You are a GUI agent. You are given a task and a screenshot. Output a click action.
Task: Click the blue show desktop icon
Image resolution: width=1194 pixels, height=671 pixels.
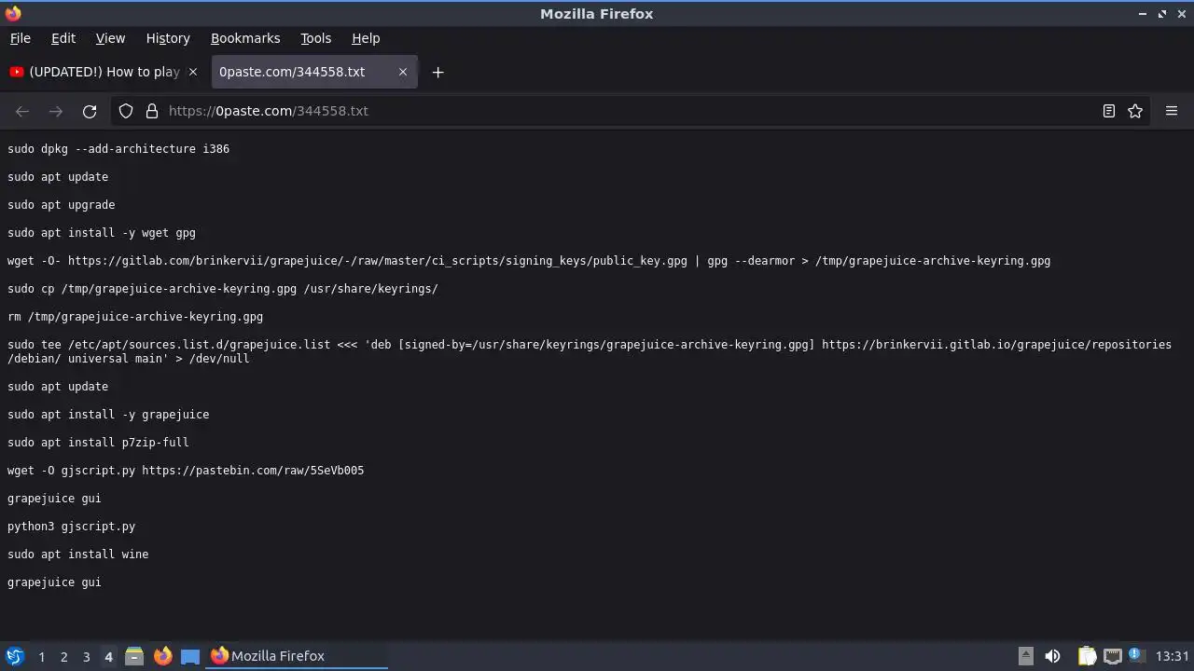click(x=190, y=656)
